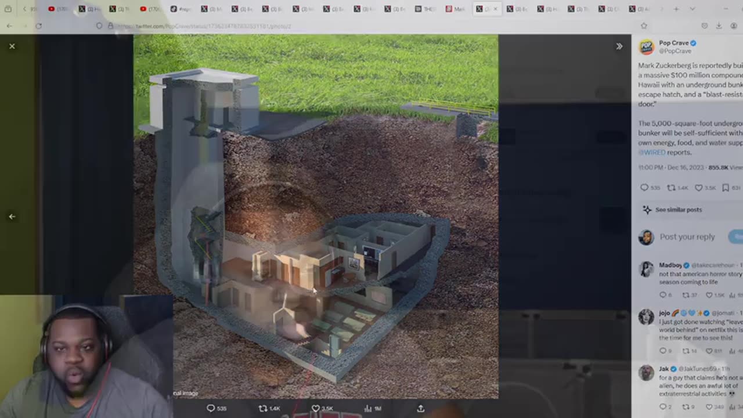Open Pop Crave's profile avatar

pyautogui.click(x=646, y=46)
